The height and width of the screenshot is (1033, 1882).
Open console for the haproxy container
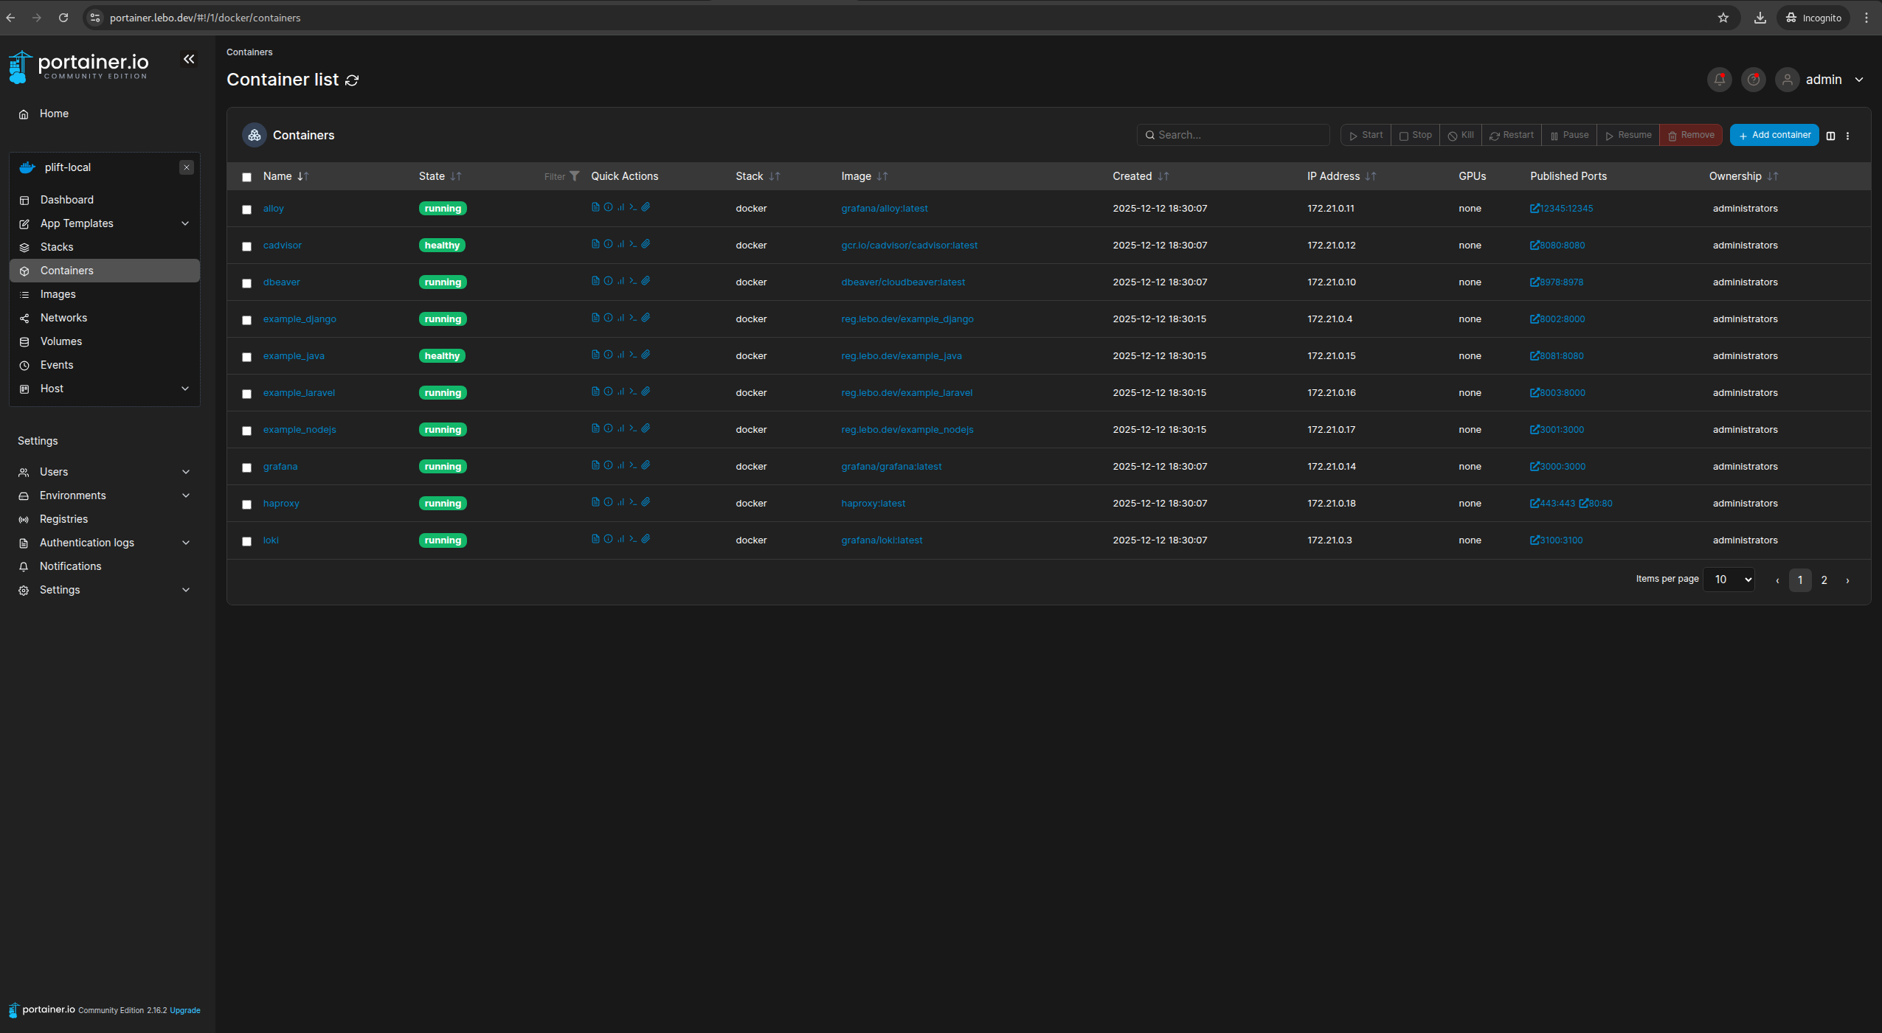(633, 502)
